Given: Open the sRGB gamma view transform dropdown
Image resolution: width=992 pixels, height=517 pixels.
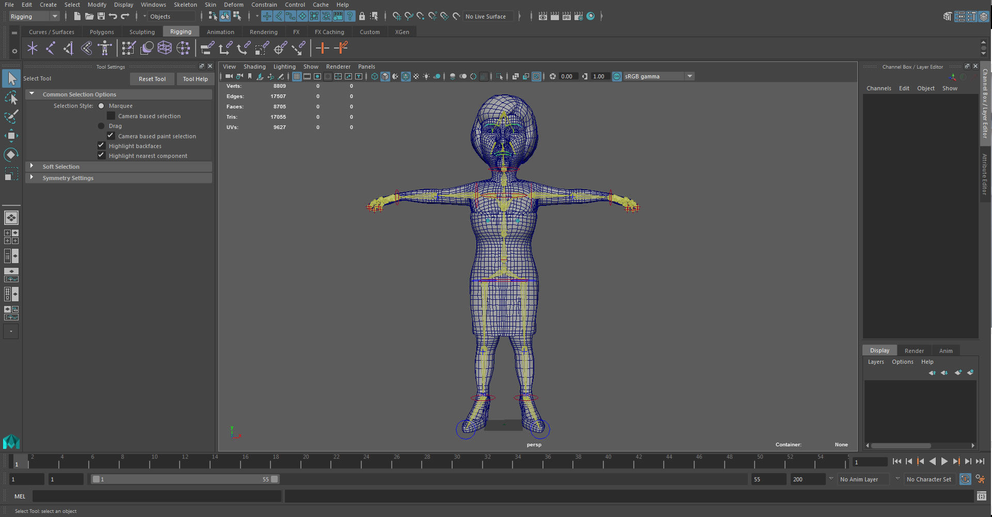Looking at the screenshot, I should tap(659, 76).
